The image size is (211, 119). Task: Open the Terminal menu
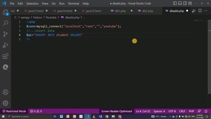(74, 4)
